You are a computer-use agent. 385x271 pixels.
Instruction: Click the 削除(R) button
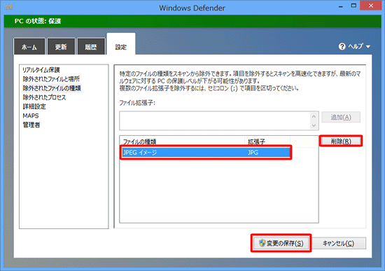tap(341, 141)
